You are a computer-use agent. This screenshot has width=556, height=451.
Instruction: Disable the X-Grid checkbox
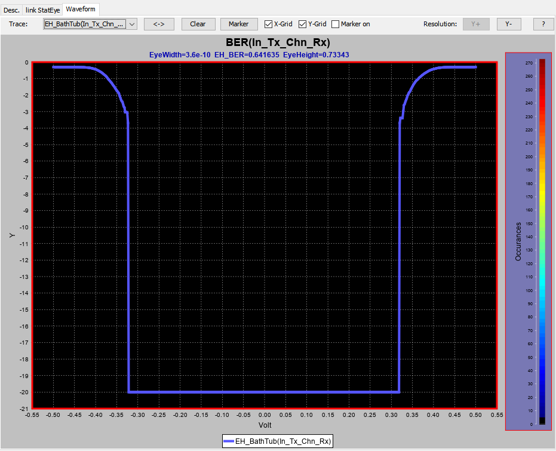(269, 24)
